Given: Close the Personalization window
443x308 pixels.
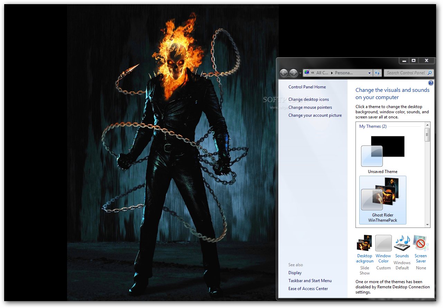Looking at the screenshot, I should (x=426, y=61).
